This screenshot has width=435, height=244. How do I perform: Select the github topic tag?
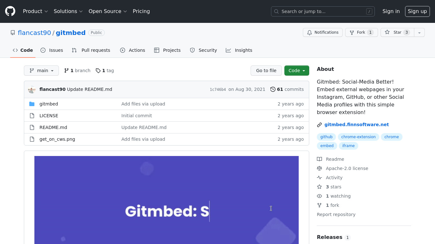point(326,137)
